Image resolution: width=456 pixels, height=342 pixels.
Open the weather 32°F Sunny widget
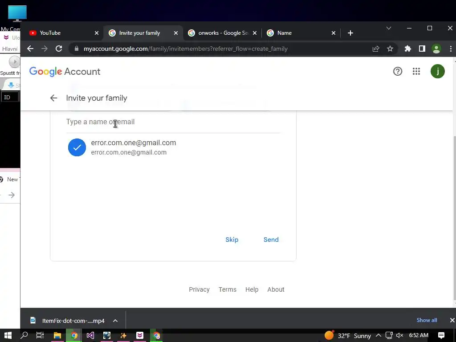pos(348,336)
